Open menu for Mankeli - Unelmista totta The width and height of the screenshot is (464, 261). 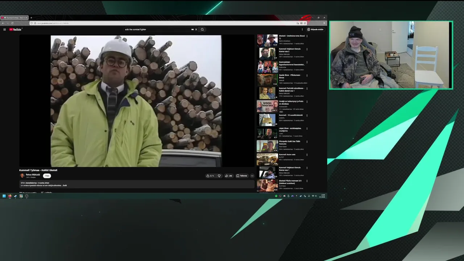point(307,36)
